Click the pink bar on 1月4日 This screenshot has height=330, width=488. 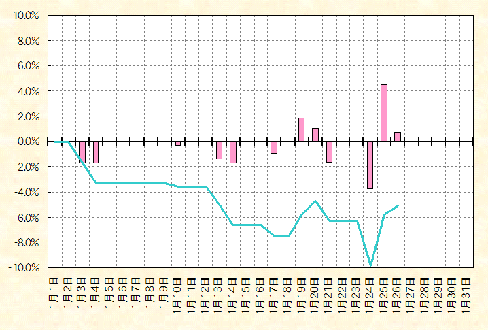pos(96,152)
